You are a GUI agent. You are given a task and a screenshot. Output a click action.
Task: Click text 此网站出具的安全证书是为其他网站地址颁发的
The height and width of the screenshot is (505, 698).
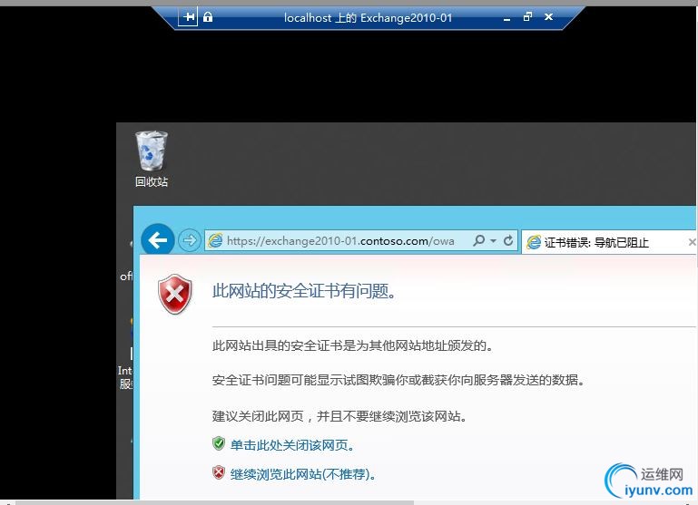(352, 345)
